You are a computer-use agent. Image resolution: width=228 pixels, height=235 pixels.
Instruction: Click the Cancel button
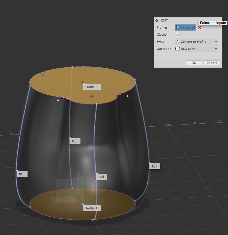(x=212, y=63)
